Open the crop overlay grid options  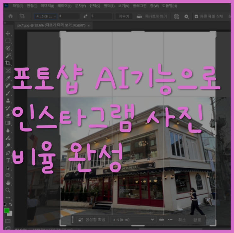point(176,16)
